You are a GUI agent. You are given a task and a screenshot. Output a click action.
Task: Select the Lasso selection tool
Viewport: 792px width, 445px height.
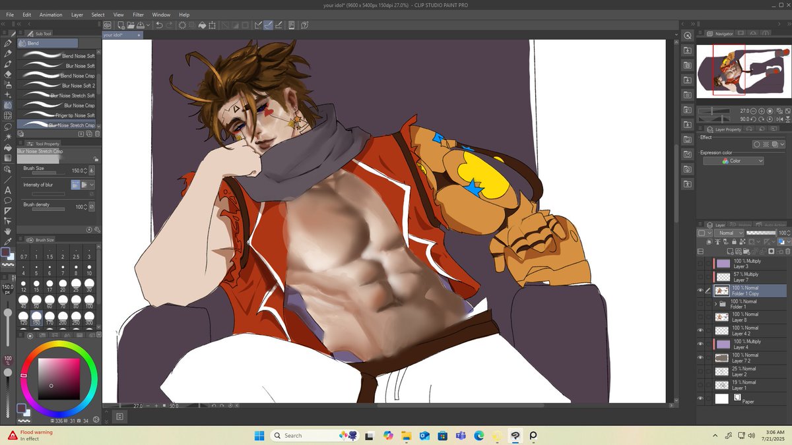(x=8, y=127)
